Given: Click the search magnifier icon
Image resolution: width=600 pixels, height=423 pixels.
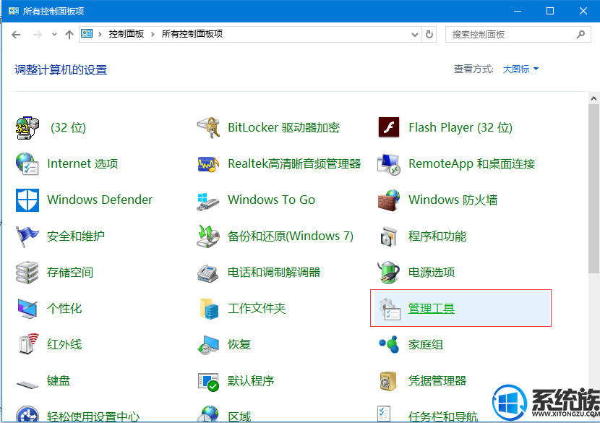Looking at the screenshot, I should click(x=580, y=35).
